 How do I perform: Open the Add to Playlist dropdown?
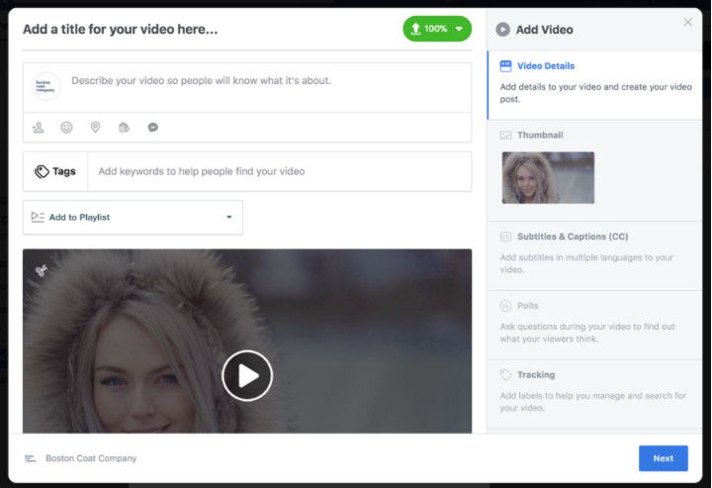[133, 217]
